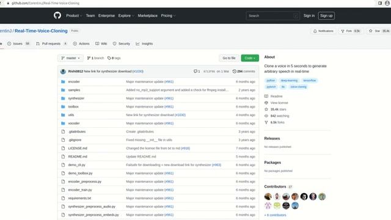
Task: Open the vocoder folder
Action: [x=74, y=123]
